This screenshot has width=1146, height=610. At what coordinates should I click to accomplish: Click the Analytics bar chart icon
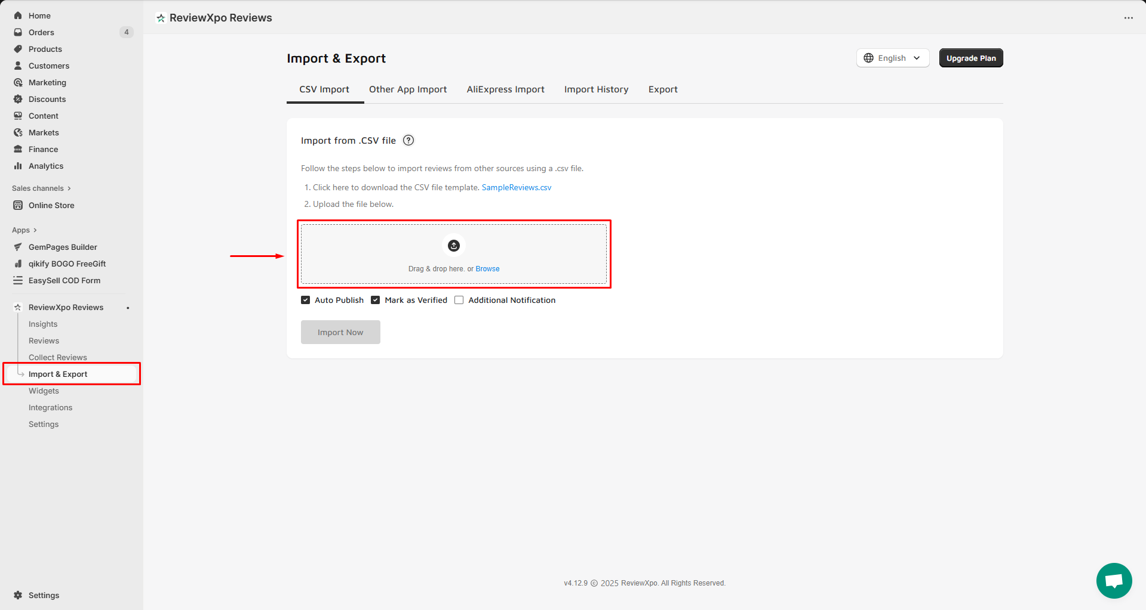pos(18,166)
